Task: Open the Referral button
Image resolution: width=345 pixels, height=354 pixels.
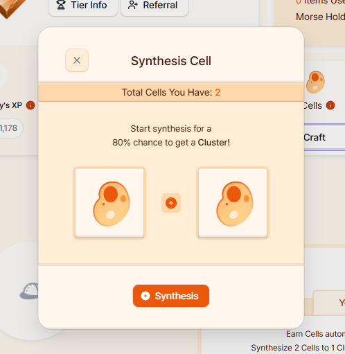Action: (x=154, y=6)
